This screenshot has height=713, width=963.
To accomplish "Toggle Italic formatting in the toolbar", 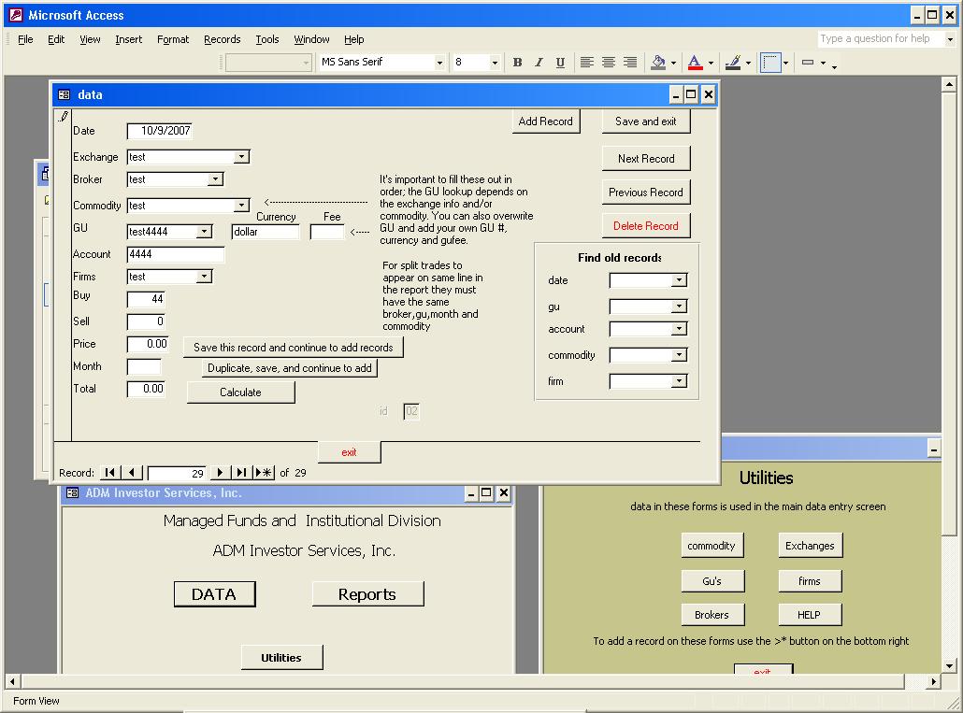I will (x=539, y=62).
